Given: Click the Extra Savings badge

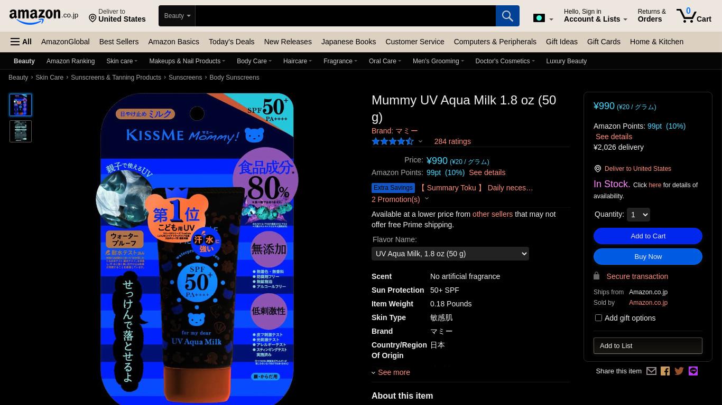Looking at the screenshot, I should click(393, 188).
